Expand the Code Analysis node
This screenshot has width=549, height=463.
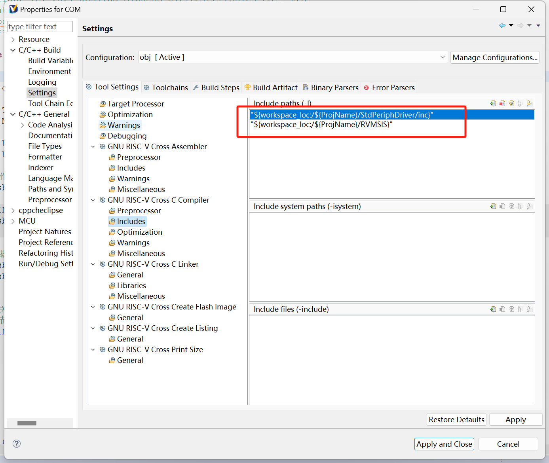pyautogui.click(x=23, y=125)
